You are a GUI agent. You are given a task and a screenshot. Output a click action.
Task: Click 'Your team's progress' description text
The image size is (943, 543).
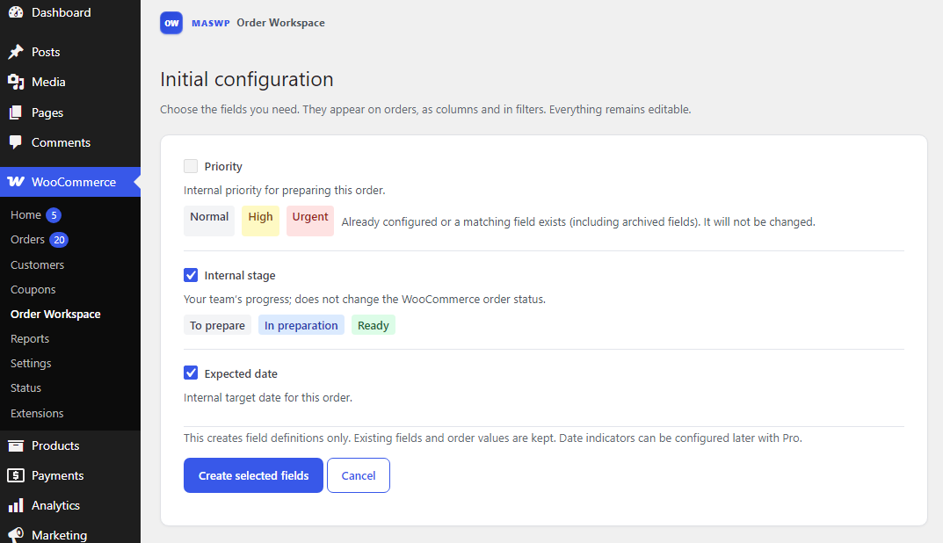point(365,299)
